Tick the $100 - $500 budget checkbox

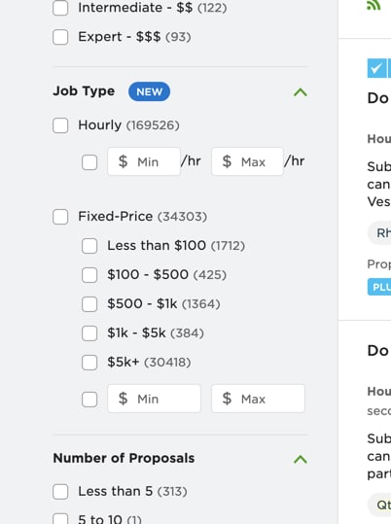tap(89, 275)
